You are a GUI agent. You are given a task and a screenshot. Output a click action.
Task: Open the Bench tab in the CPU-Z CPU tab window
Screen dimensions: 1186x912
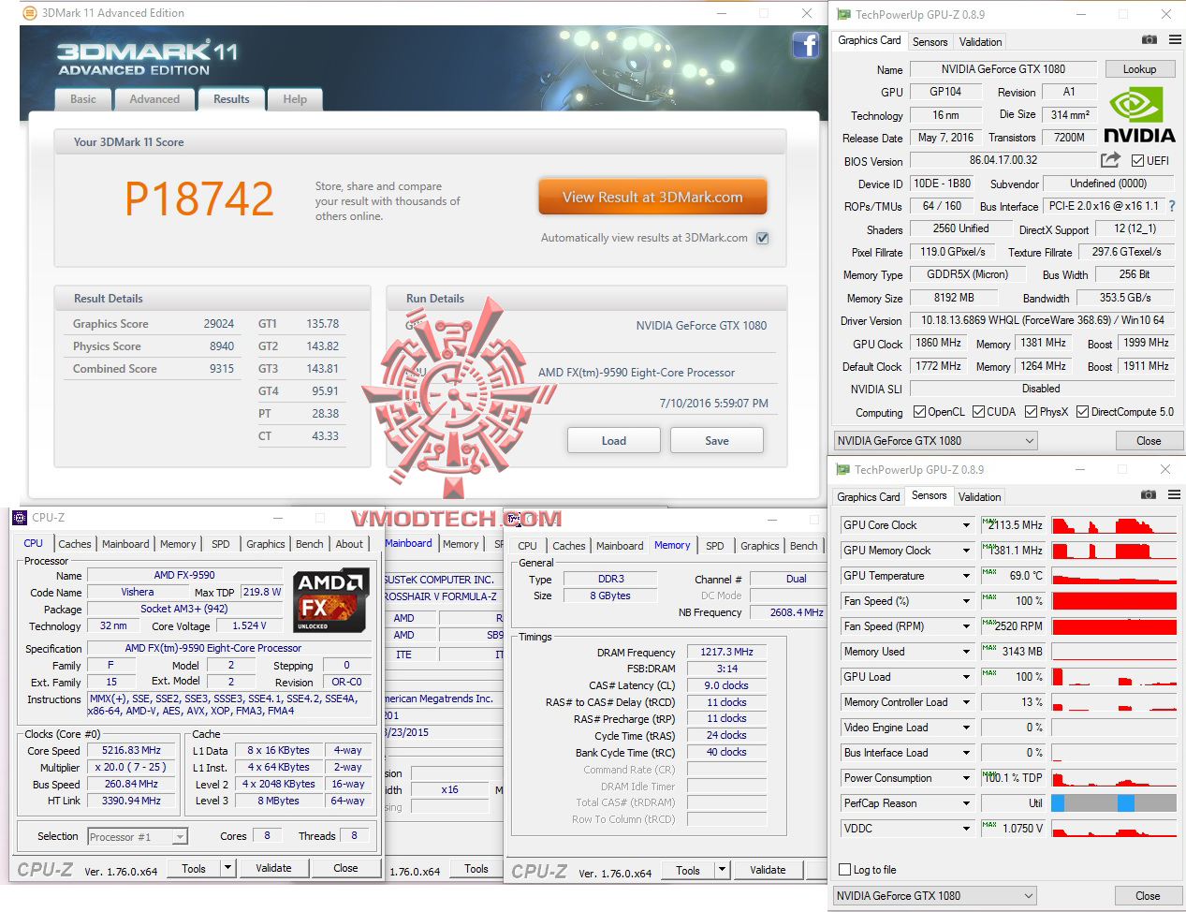pos(310,544)
